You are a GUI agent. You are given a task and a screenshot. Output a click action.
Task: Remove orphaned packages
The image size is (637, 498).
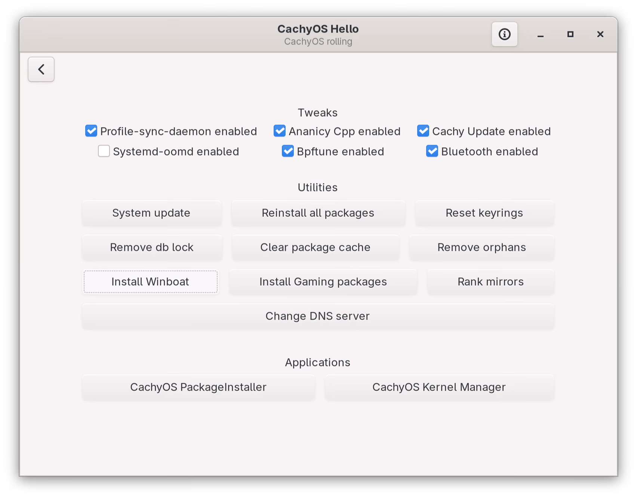(481, 247)
